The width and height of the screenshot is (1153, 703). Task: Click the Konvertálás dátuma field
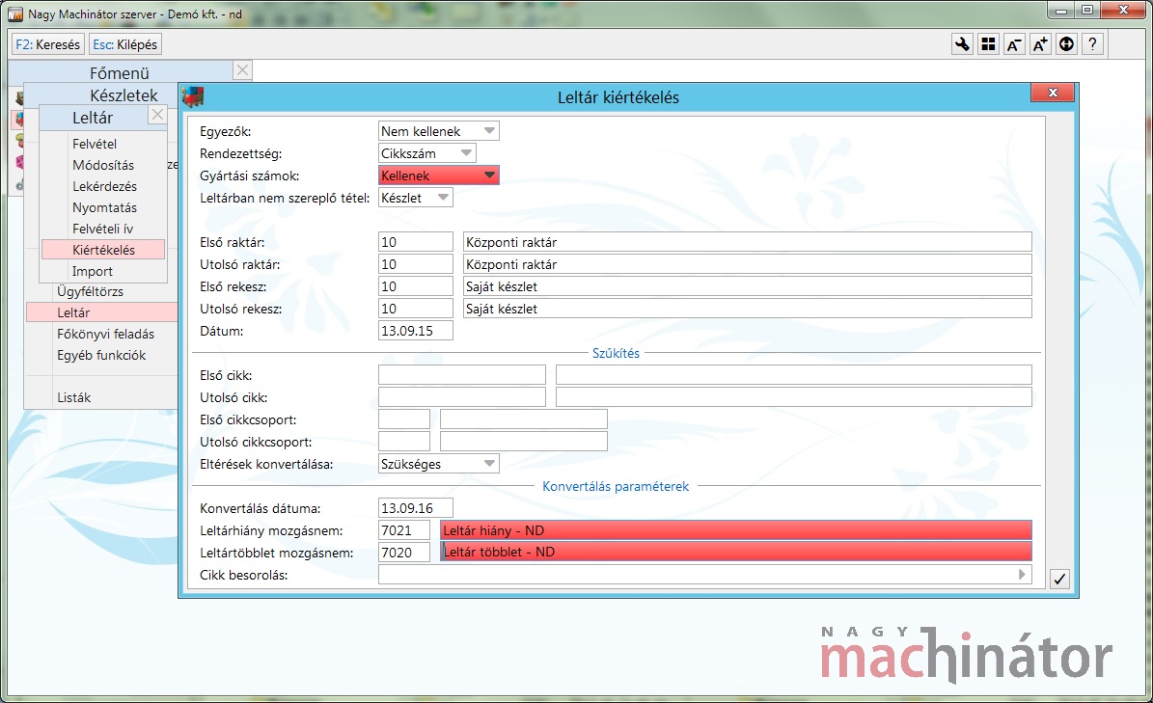(416, 508)
